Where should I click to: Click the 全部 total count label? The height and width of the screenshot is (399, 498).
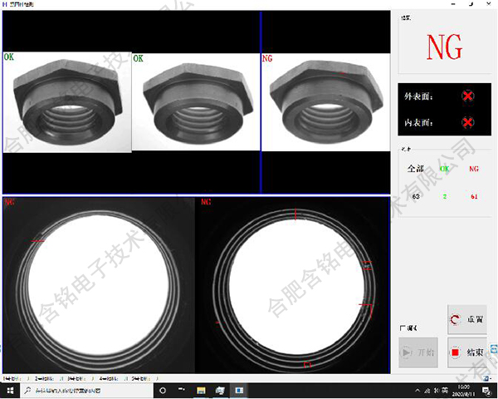point(415,168)
